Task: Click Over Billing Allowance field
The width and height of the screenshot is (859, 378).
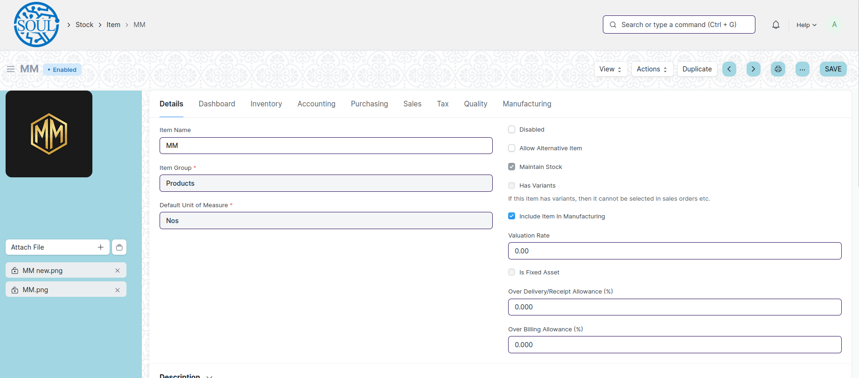Action: tap(675, 345)
